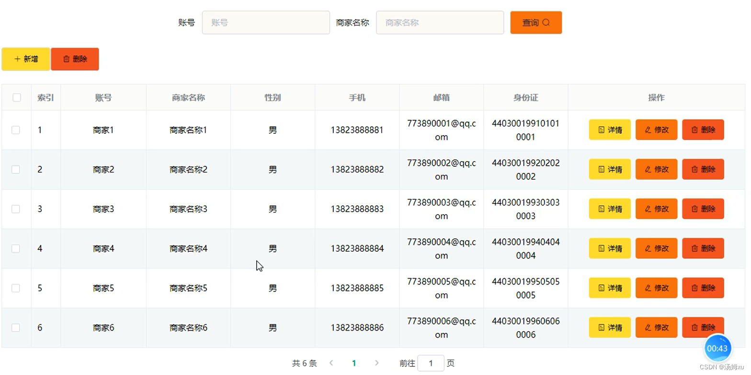Open 详情 details for 商家6
751x375 pixels.
(610, 327)
